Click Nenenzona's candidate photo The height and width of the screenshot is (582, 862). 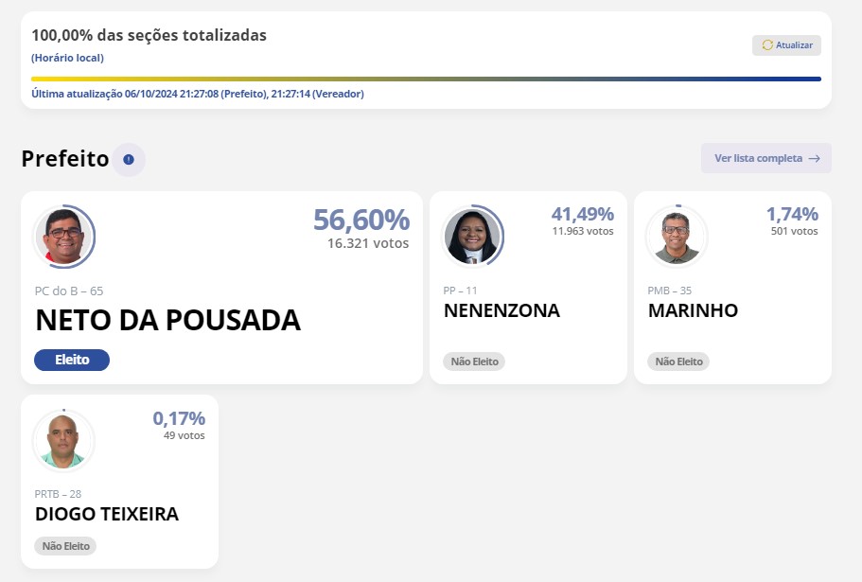click(472, 237)
